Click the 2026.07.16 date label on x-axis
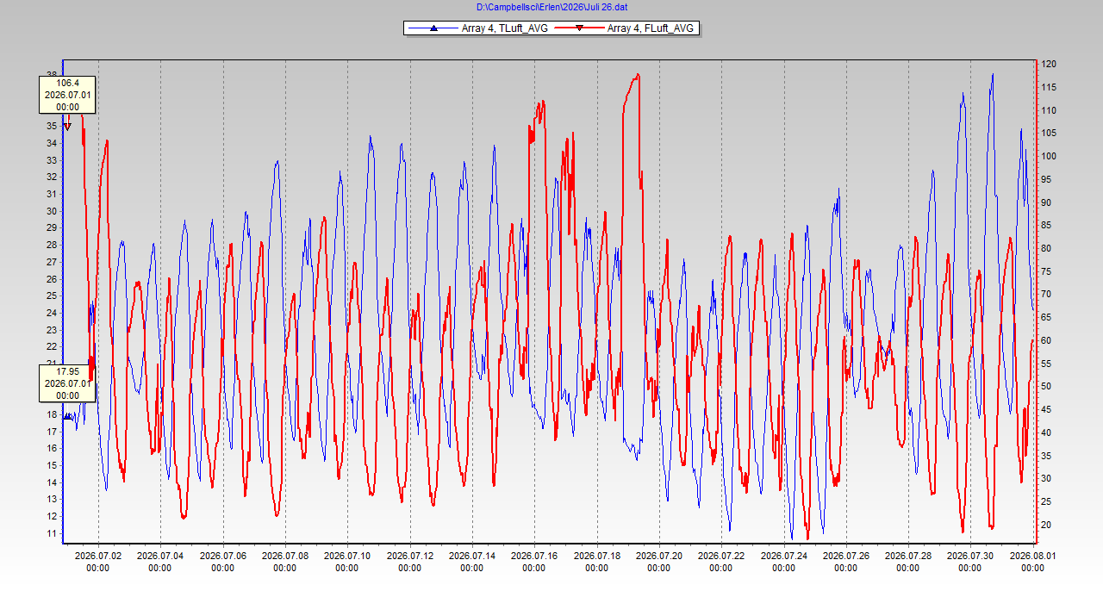Viewport: 1103px width, 591px height. [x=534, y=562]
